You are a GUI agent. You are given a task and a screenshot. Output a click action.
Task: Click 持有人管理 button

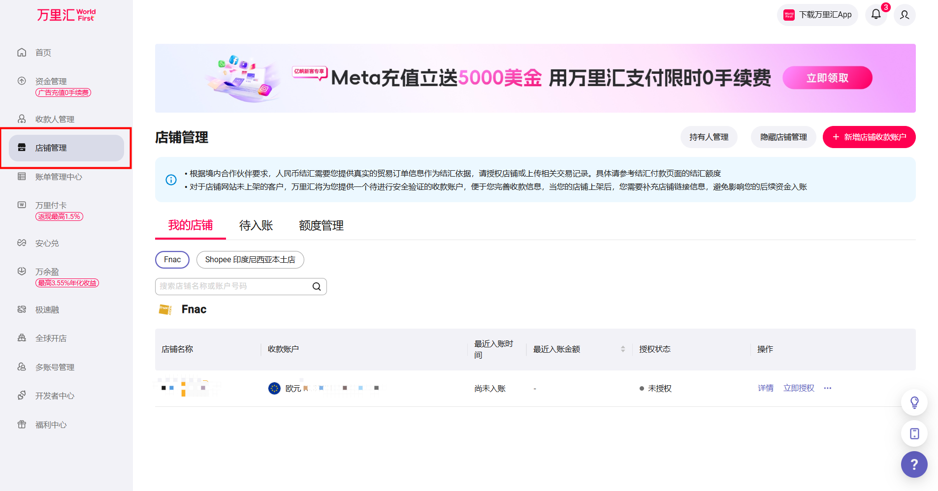[709, 137]
